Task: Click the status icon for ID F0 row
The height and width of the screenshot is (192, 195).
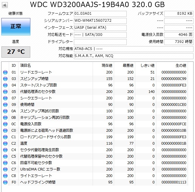Action: (5, 182)
